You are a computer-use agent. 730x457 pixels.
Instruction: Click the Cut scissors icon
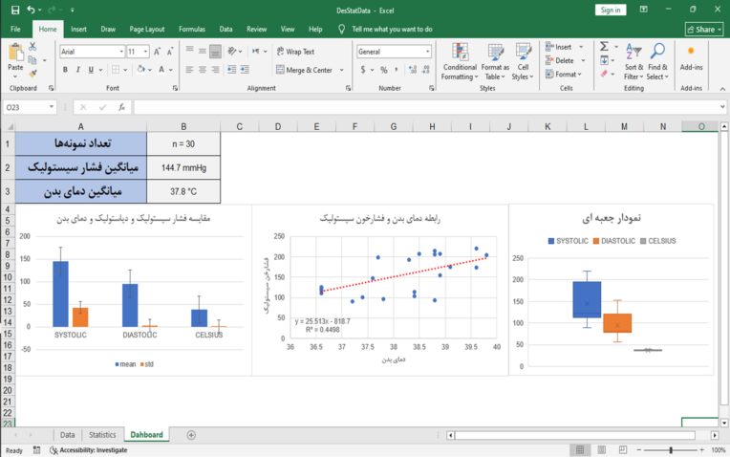(x=32, y=47)
